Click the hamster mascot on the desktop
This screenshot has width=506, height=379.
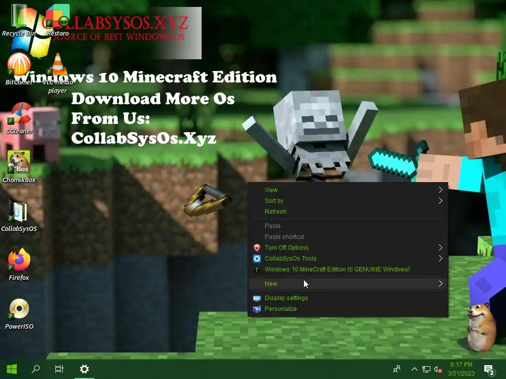pyautogui.click(x=481, y=327)
